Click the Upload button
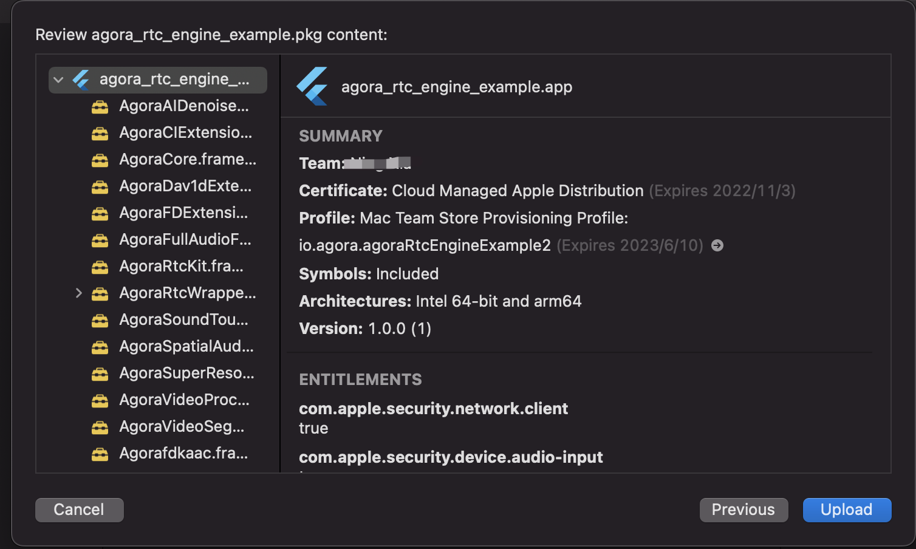Viewport: 916px width, 549px height. [847, 510]
